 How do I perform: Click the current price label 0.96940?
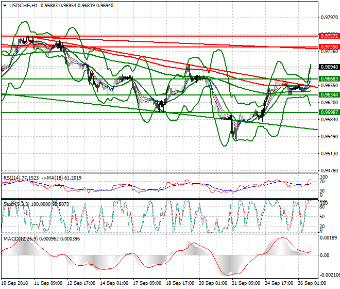pyautogui.click(x=329, y=67)
